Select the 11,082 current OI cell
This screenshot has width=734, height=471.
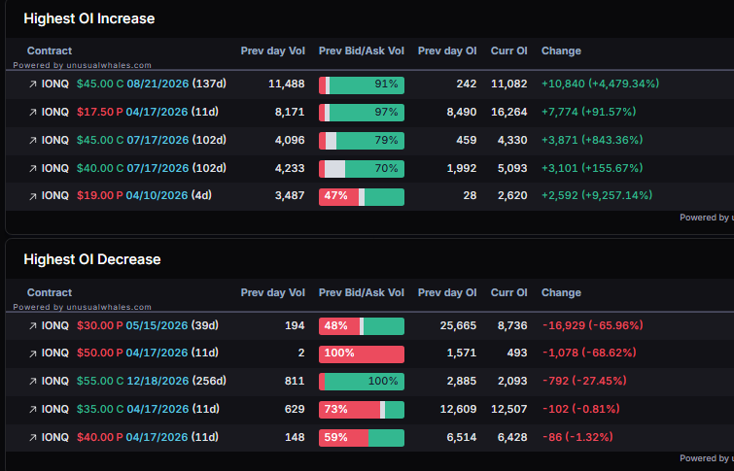point(508,84)
